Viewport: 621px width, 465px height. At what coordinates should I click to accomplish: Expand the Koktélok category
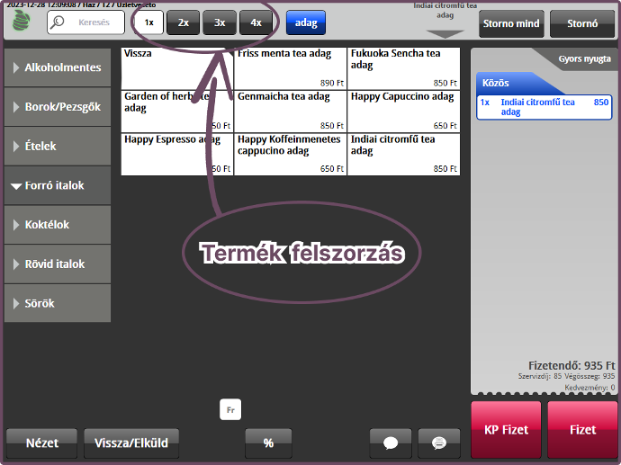[58, 225]
